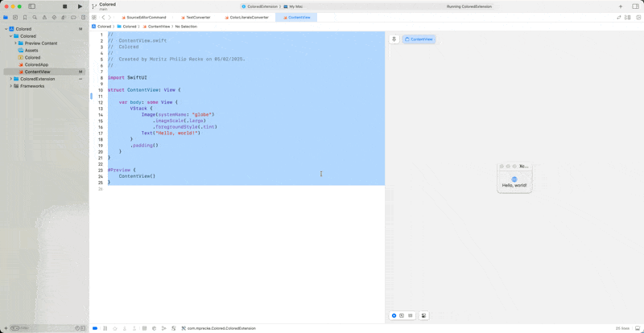Viewport: 644px width, 333px height.
Task: Open the ColoredExtension scheme selector
Action: pyautogui.click(x=259, y=6)
